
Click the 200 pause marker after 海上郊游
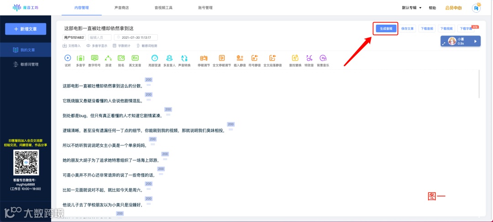tap(165, 154)
